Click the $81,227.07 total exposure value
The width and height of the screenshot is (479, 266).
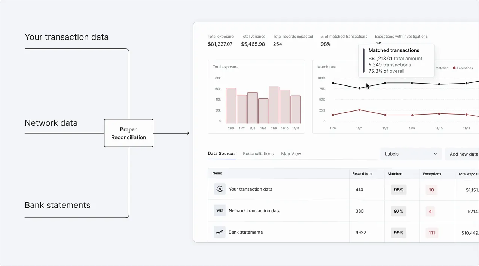coord(220,44)
